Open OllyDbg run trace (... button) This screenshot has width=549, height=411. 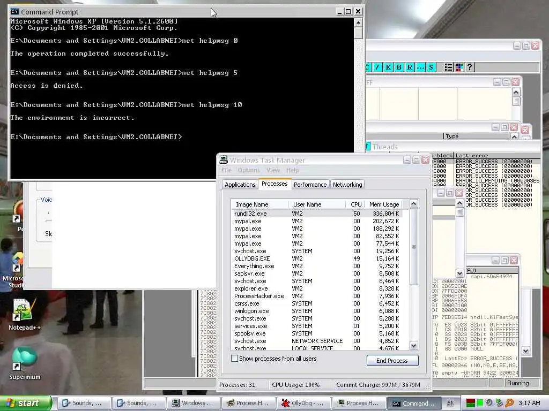point(420,67)
